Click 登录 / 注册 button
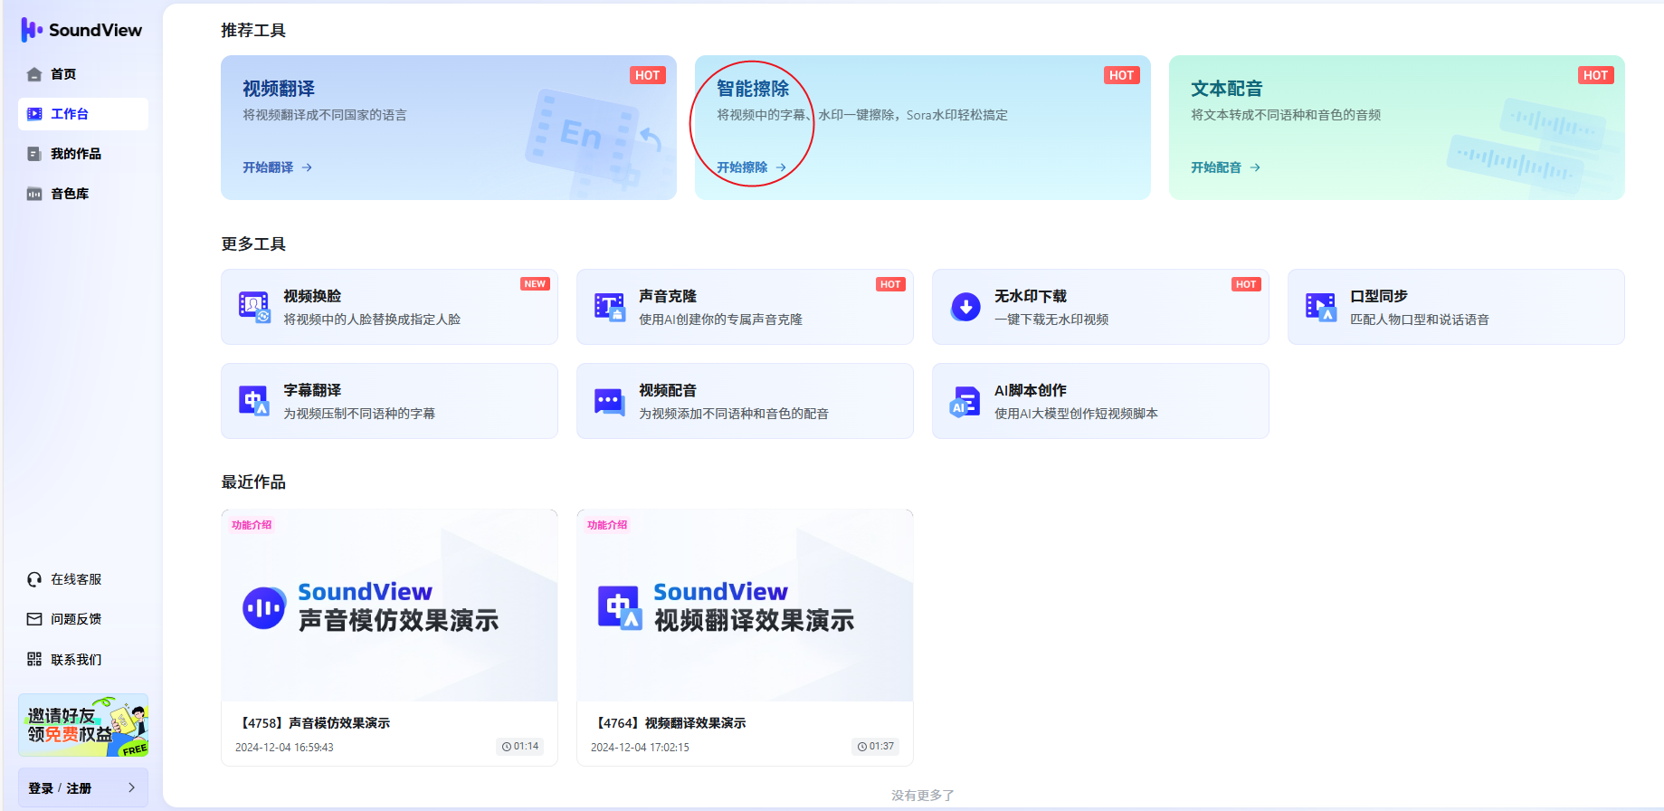 (x=83, y=787)
